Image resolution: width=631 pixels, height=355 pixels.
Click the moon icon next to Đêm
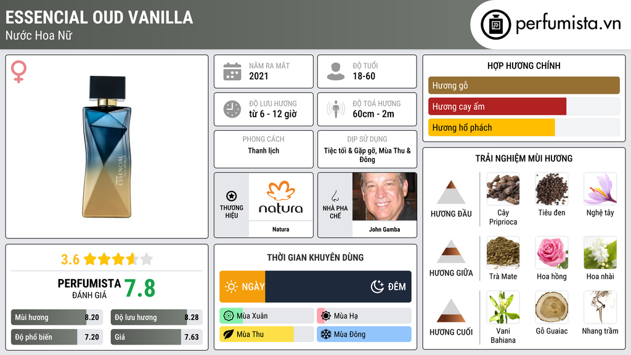click(377, 287)
